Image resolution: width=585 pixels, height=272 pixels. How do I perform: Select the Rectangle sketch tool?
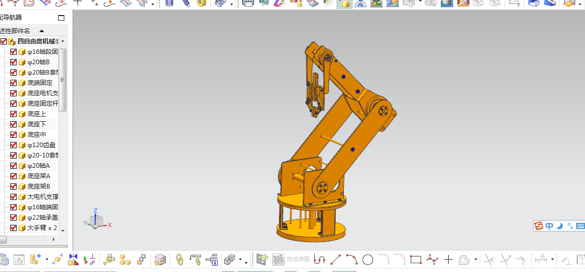coord(415,260)
